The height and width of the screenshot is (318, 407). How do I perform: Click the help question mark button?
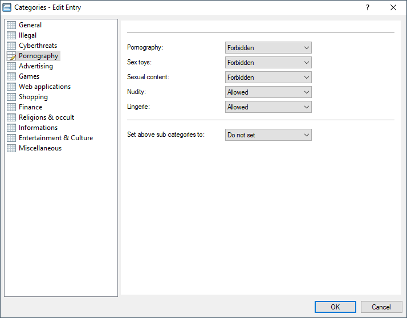coord(368,7)
